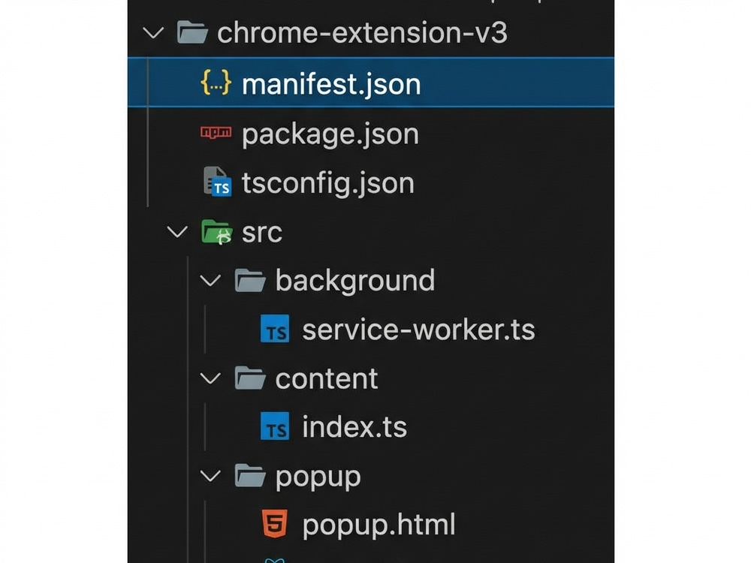The height and width of the screenshot is (563, 751).
Task: Click the content folder icon
Action: tap(250, 378)
